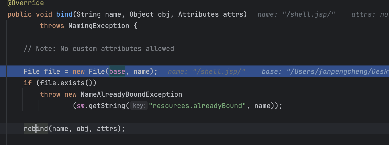Click the NameAlreadyBoundException class name
The height and width of the screenshot is (145, 389).
click(x=131, y=94)
